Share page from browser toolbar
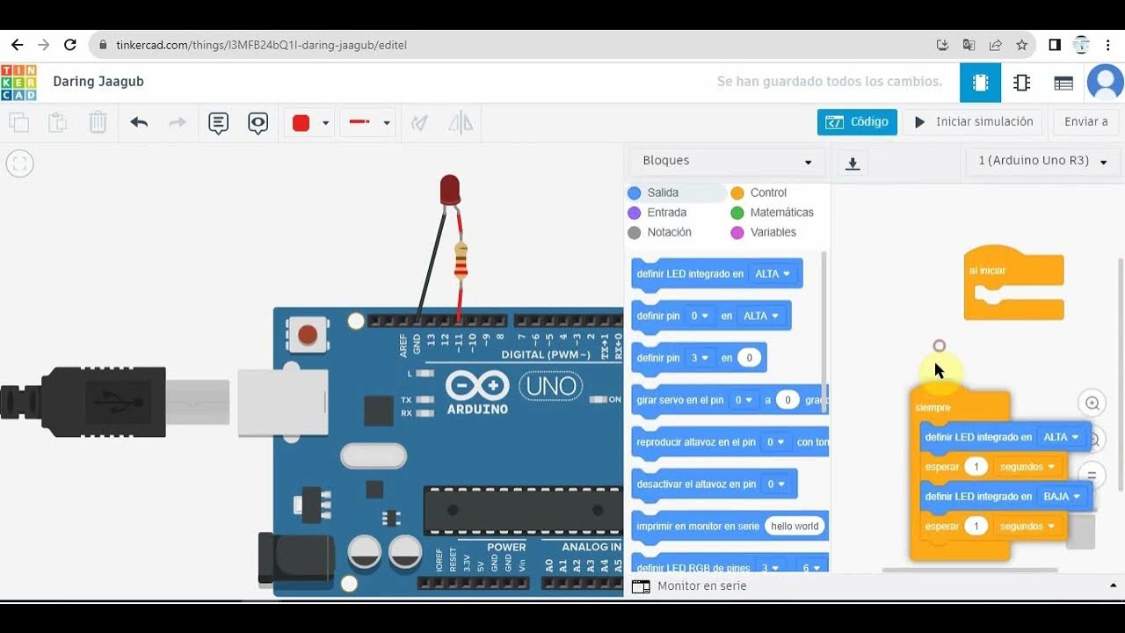The width and height of the screenshot is (1125, 633). click(995, 45)
